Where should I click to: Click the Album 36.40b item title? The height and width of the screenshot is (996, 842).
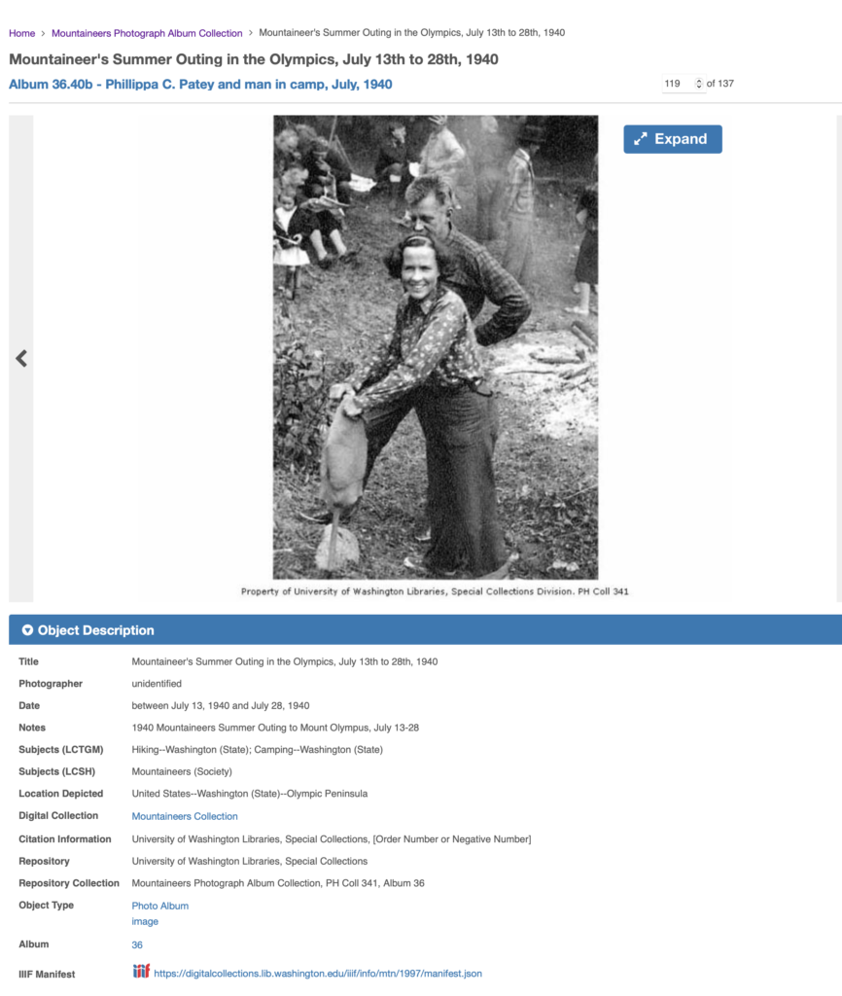[200, 85]
